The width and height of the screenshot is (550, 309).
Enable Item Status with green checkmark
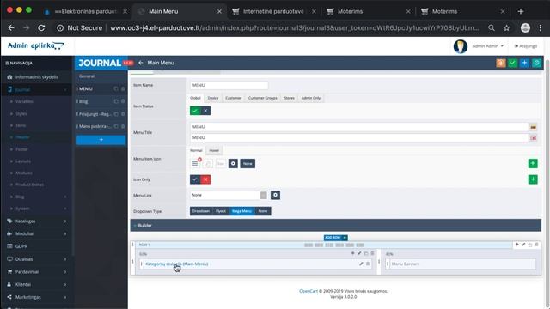(x=195, y=111)
